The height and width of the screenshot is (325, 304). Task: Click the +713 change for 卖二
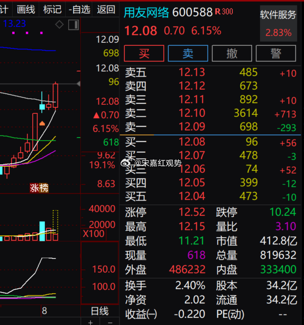(285, 114)
